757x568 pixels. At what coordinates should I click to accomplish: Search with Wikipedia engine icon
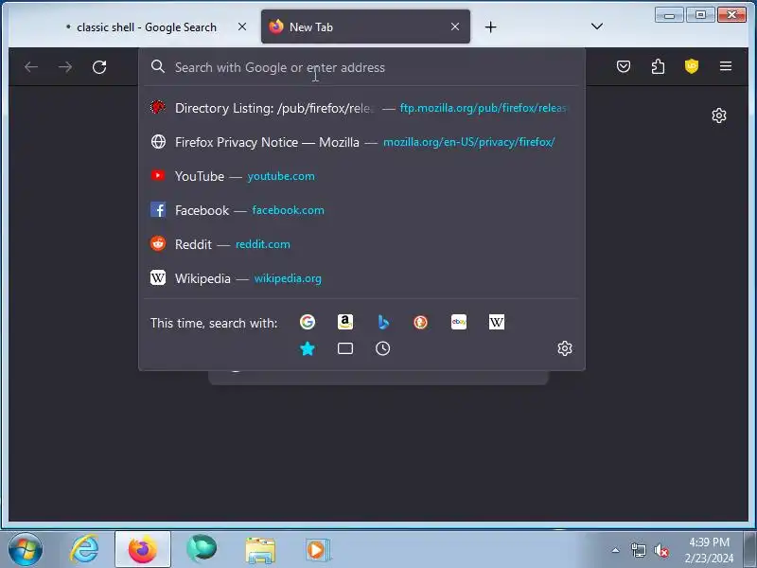tap(496, 322)
